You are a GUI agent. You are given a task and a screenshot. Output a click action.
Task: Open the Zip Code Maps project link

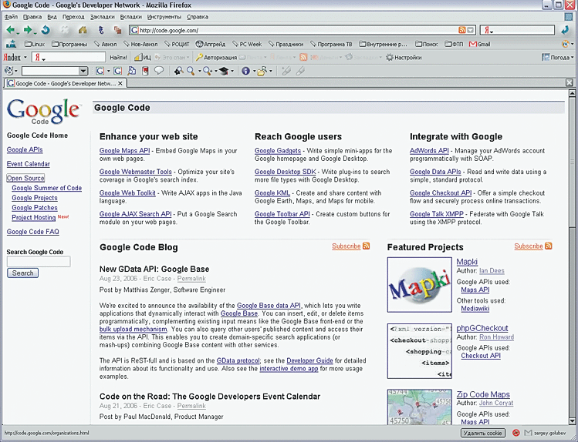(x=483, y=394)
